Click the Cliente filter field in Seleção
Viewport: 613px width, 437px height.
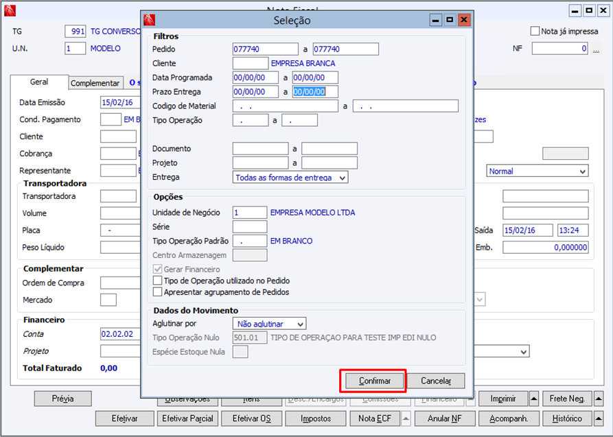pos(250,63)
